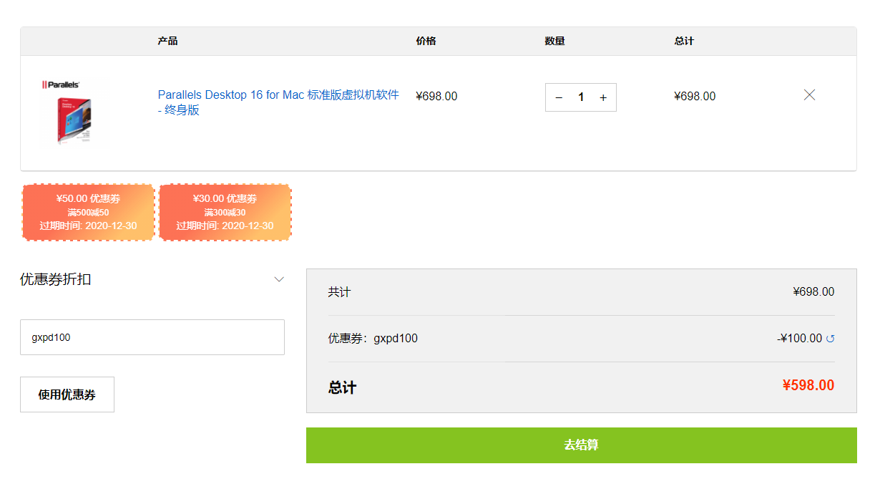Click the 总计 column header
The width and height of the screenshot is (880, 479).
click(684, 41)
